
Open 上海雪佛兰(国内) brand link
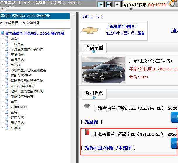(x=122, y=27)
